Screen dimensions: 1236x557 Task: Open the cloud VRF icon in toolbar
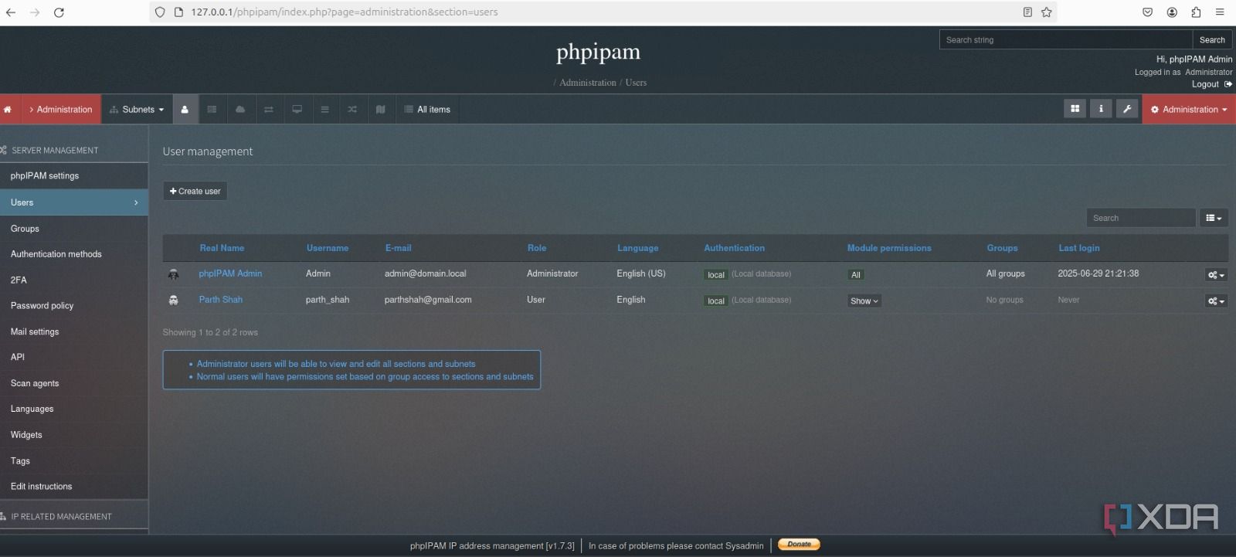click(240, 110)
